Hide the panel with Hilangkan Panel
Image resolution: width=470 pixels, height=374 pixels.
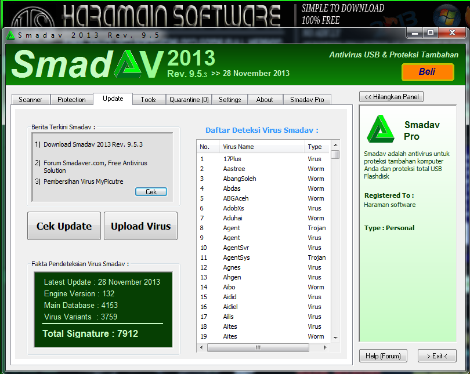coord(391,97)
